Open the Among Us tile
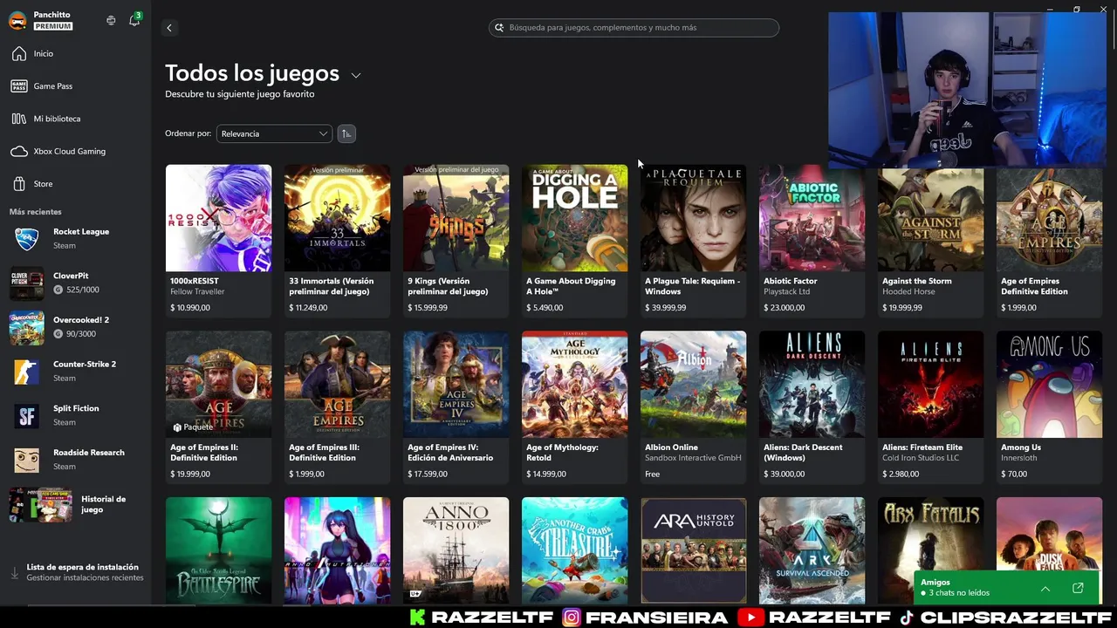 (x=1049, y=406)
